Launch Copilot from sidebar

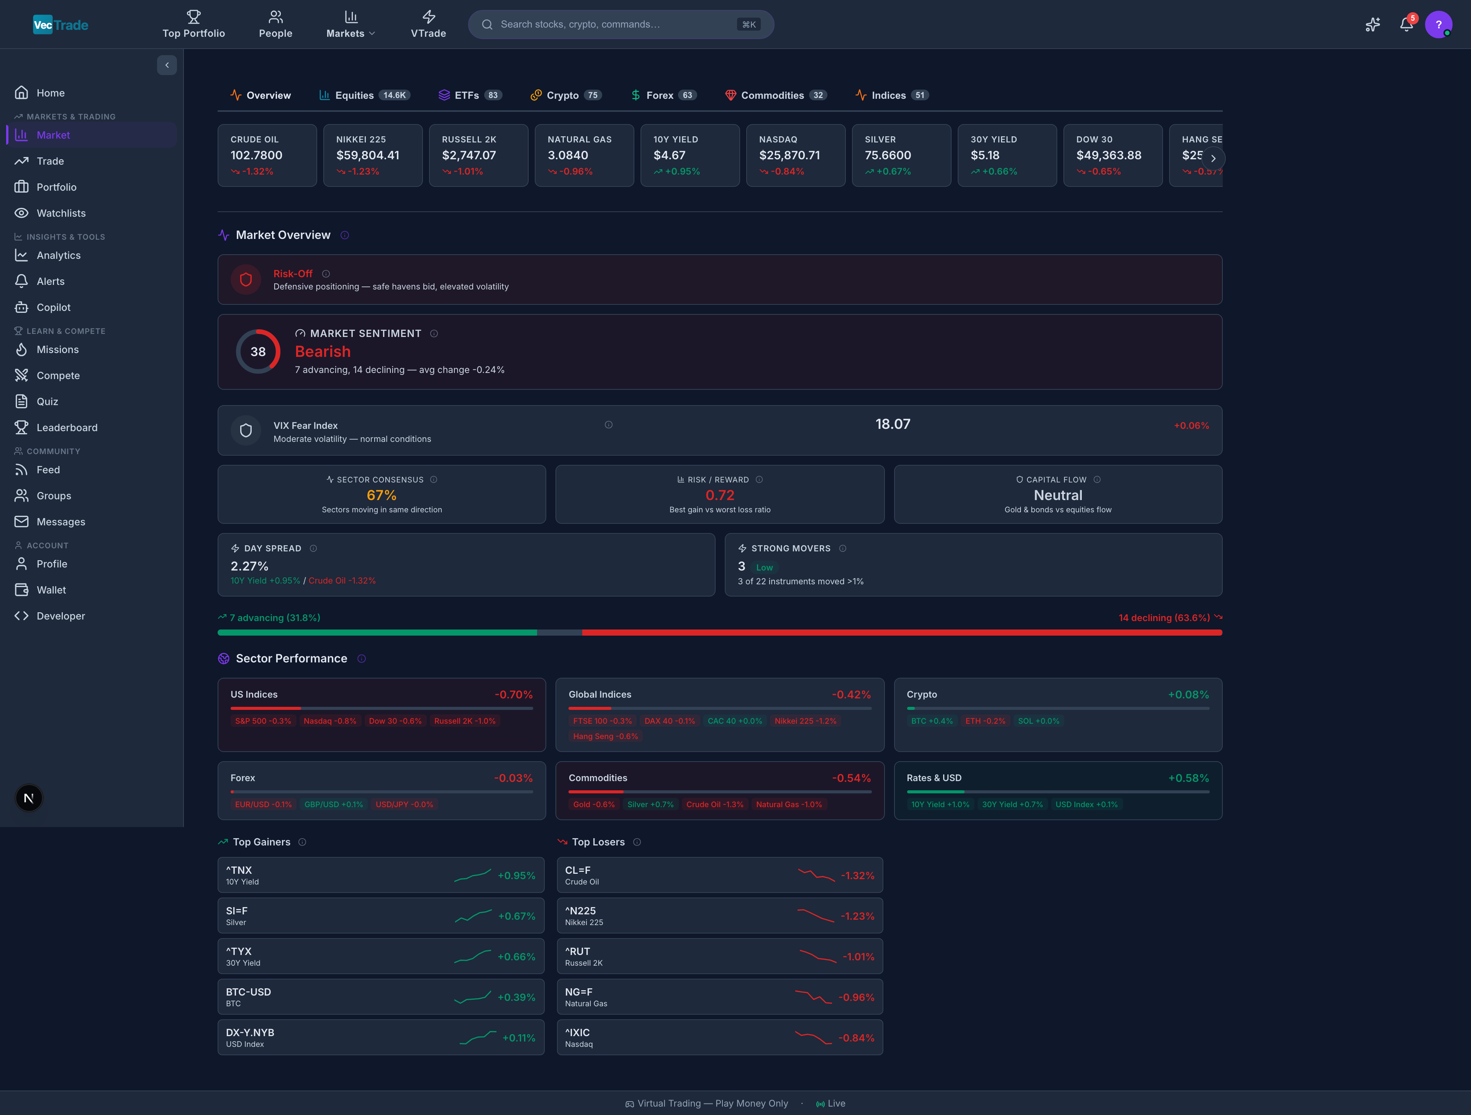click(x=92, y=307)
